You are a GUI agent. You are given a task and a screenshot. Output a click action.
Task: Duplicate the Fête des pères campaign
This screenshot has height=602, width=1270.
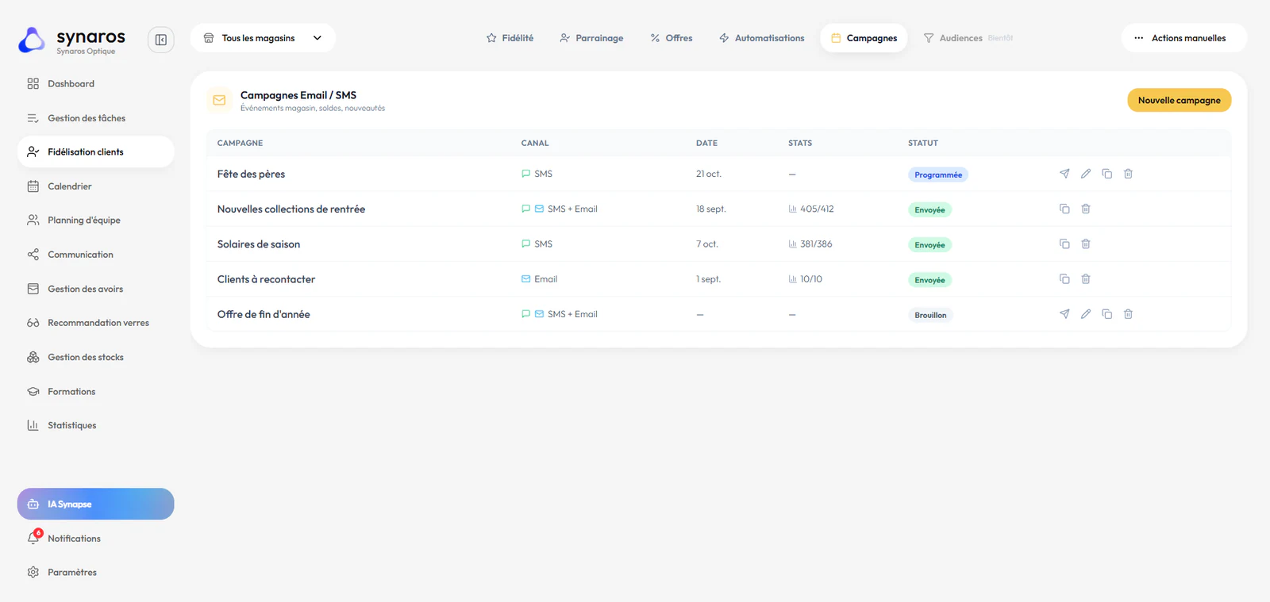[x=1107, y=174]
